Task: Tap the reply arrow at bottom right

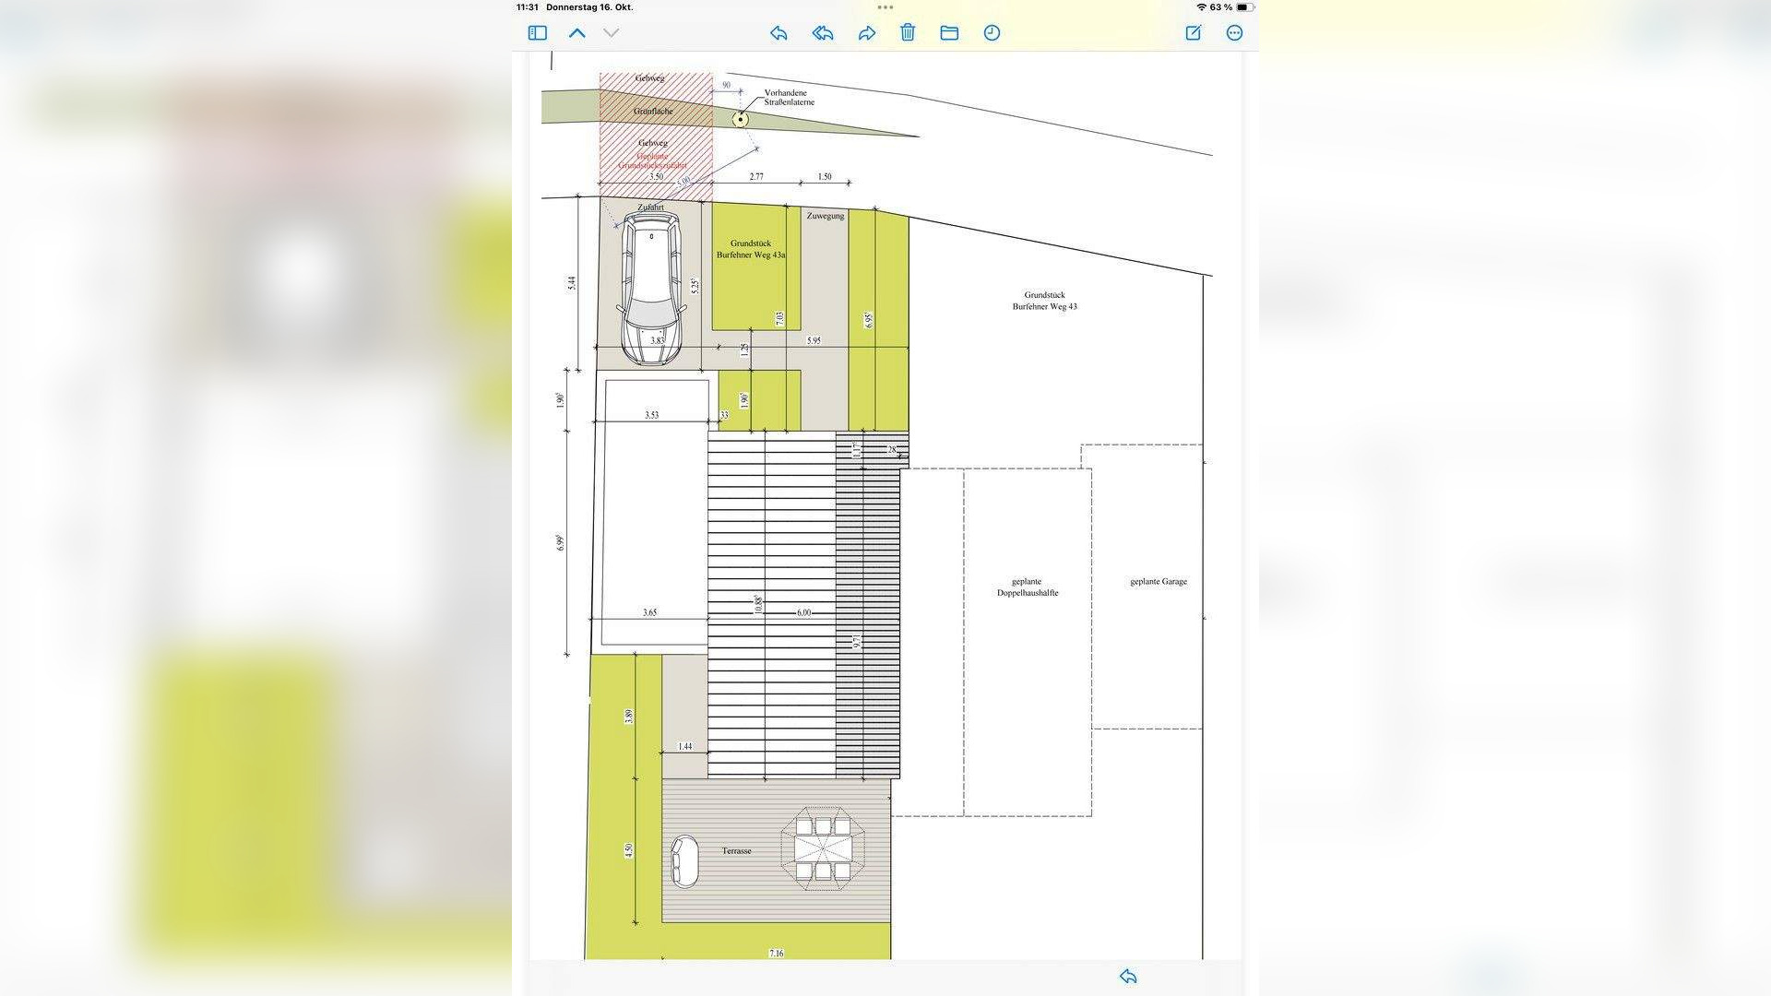Action: (x=1128, y=977)
